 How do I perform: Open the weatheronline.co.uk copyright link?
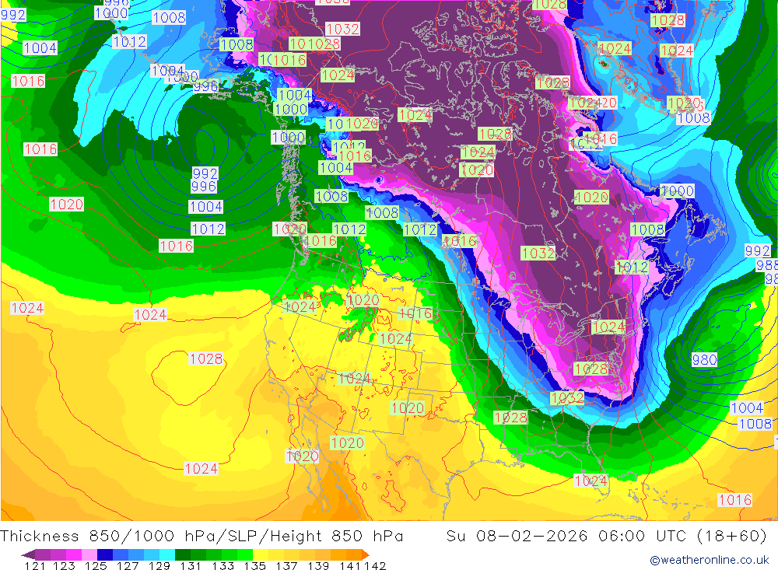pos(709,560)
